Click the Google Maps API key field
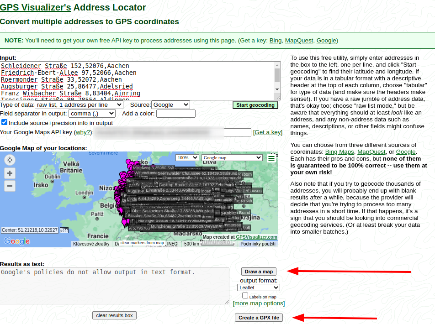The width and height of the screenshot is (435, 324). pos(173,132)
